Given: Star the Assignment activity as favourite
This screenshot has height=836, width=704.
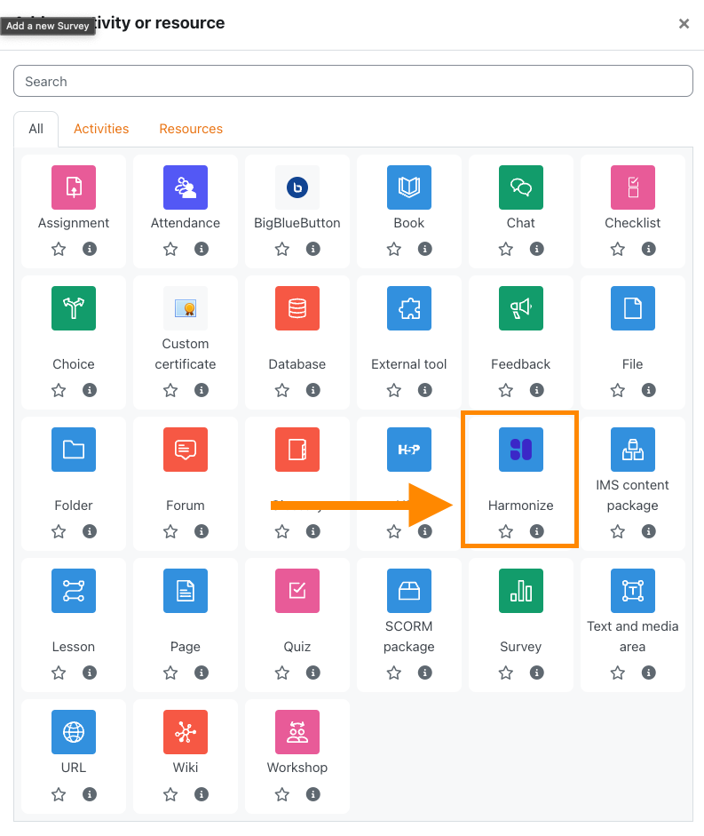Looking at the screenshot, I should 59,250.
